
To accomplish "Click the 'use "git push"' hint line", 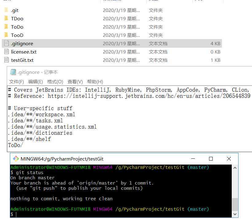I will coord(79,188).
